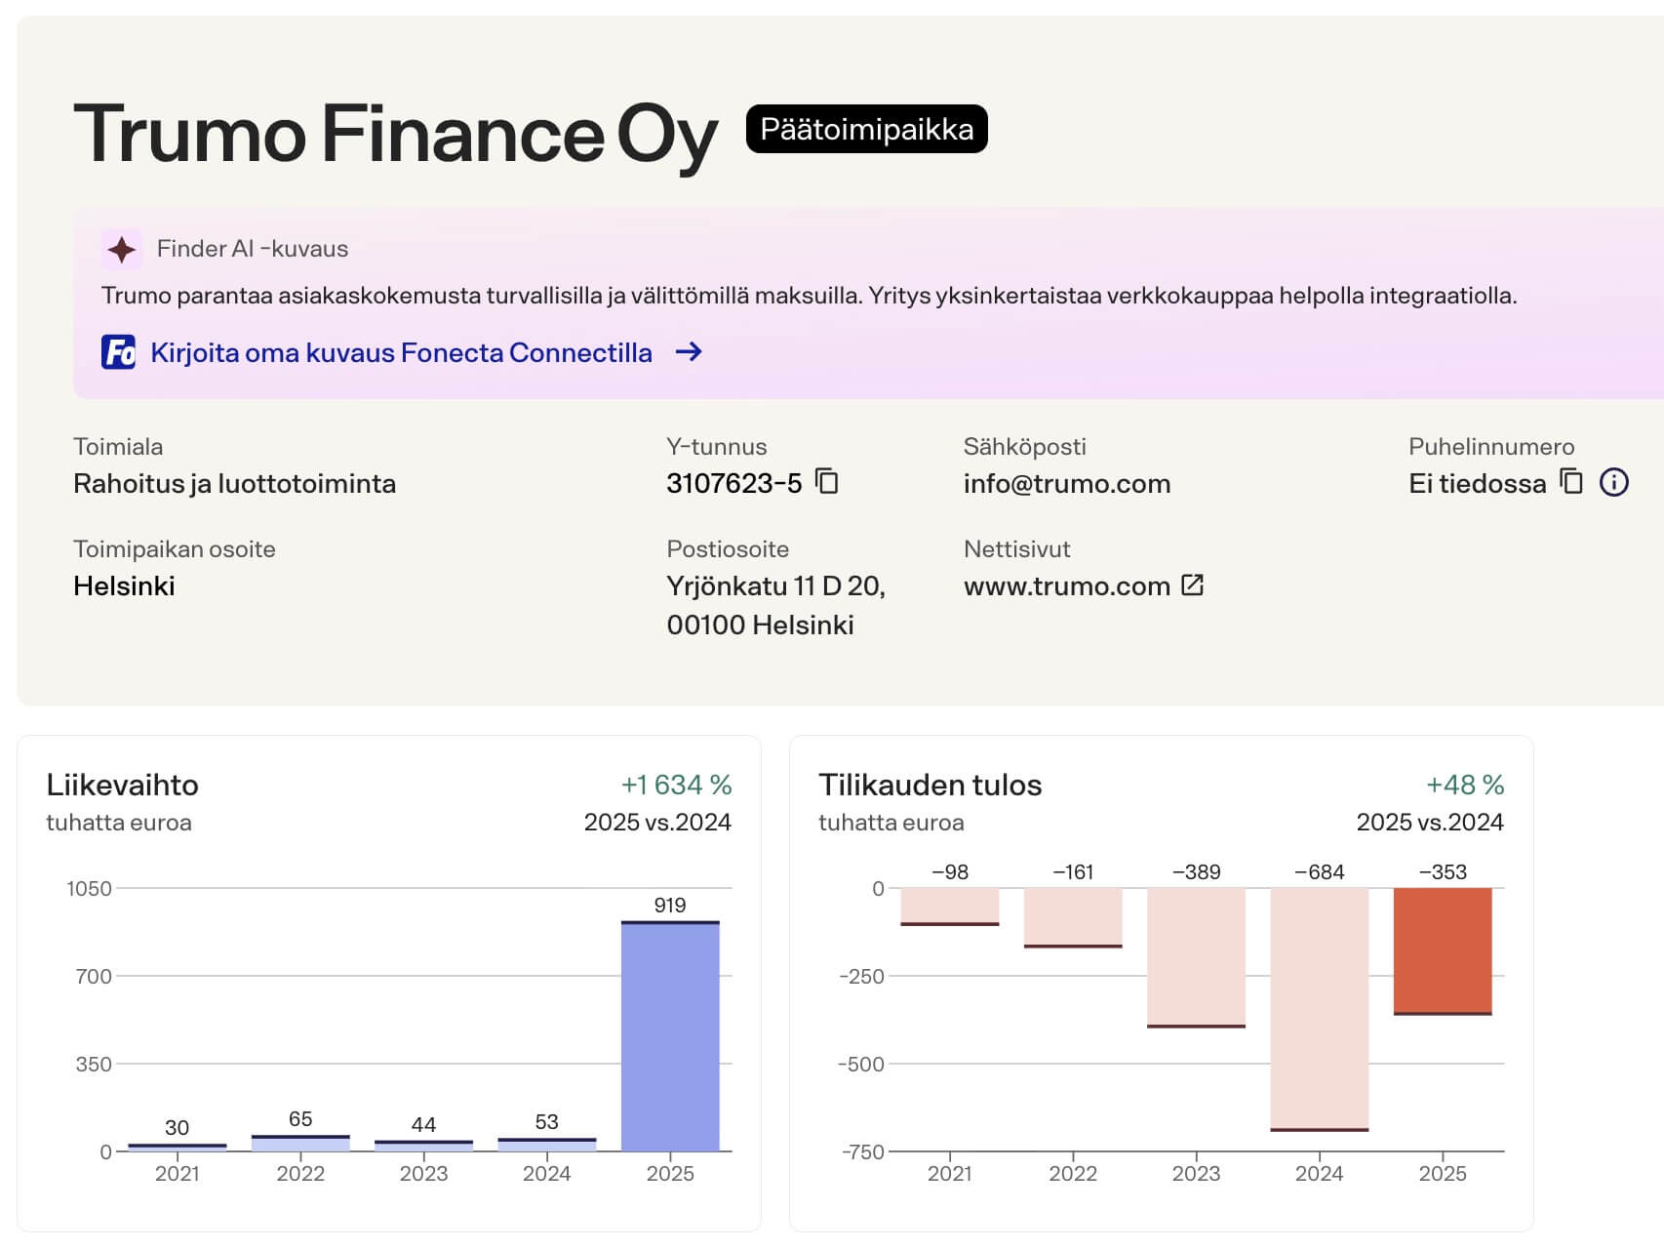Screen dimensions: 1664x1251
Task: Click the info@trumo.com email address
Action: [x=1067, y=483]
